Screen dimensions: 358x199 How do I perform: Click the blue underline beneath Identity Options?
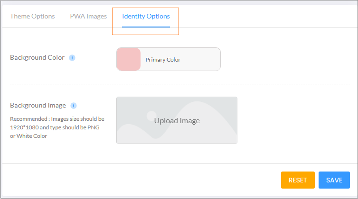click(x=146, y=27)
